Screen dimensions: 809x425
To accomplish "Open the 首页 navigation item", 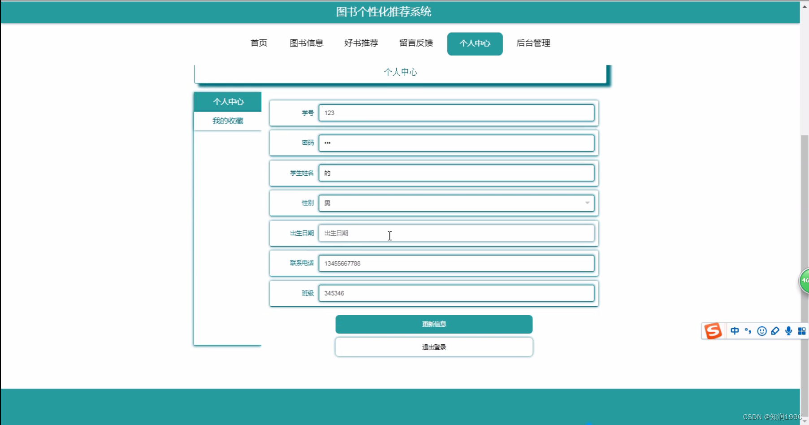I will [x=259, y=43].
